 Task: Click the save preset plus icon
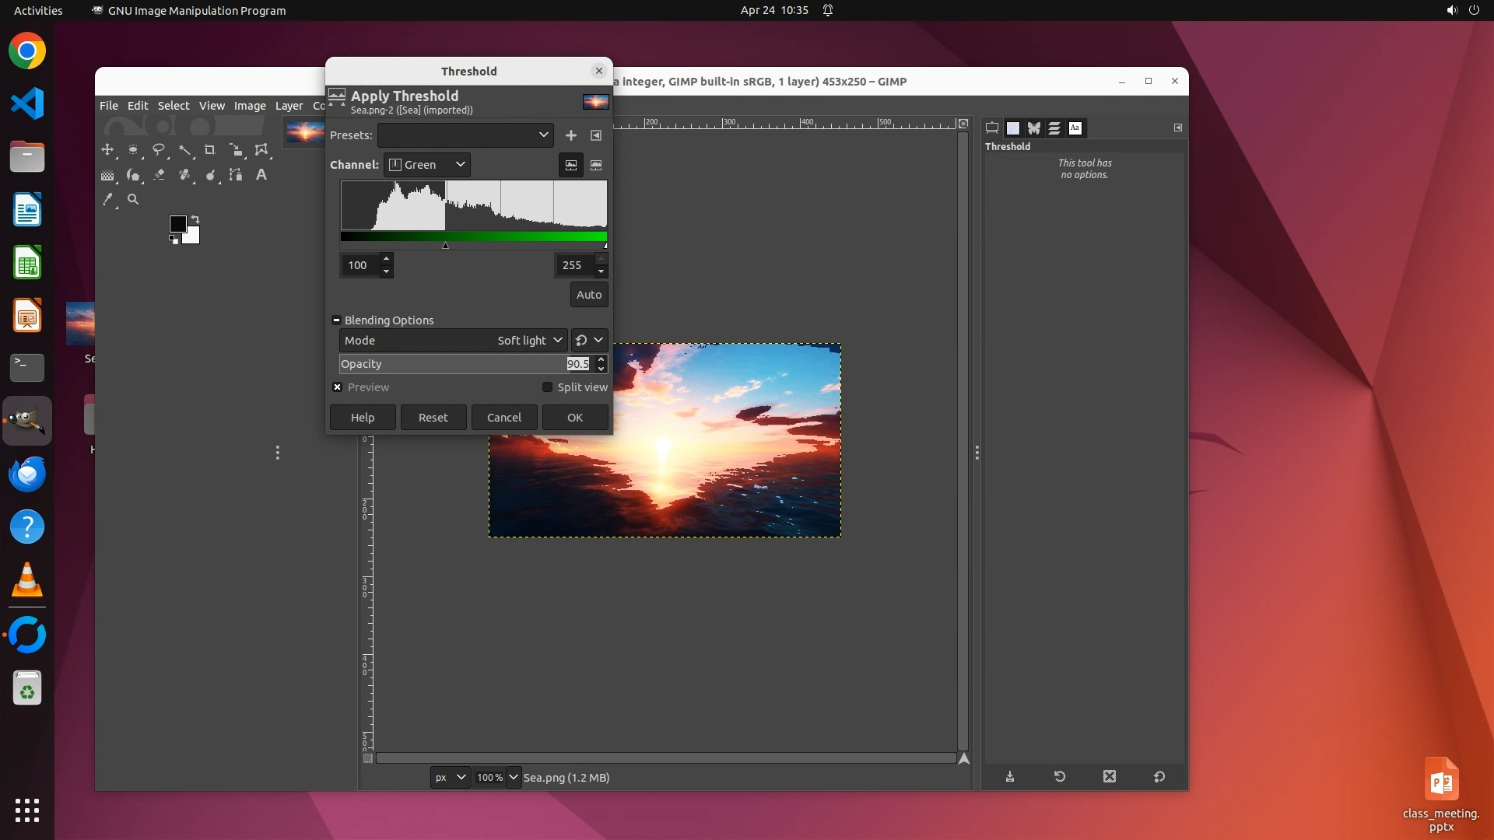click(x=570, y=135)
